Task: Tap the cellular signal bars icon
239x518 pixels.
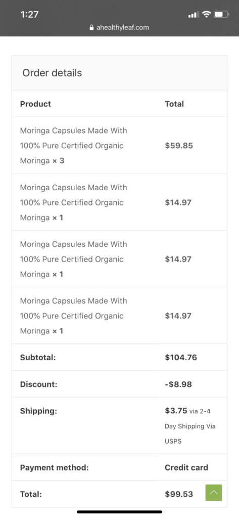Action: [x=194, y=15]
